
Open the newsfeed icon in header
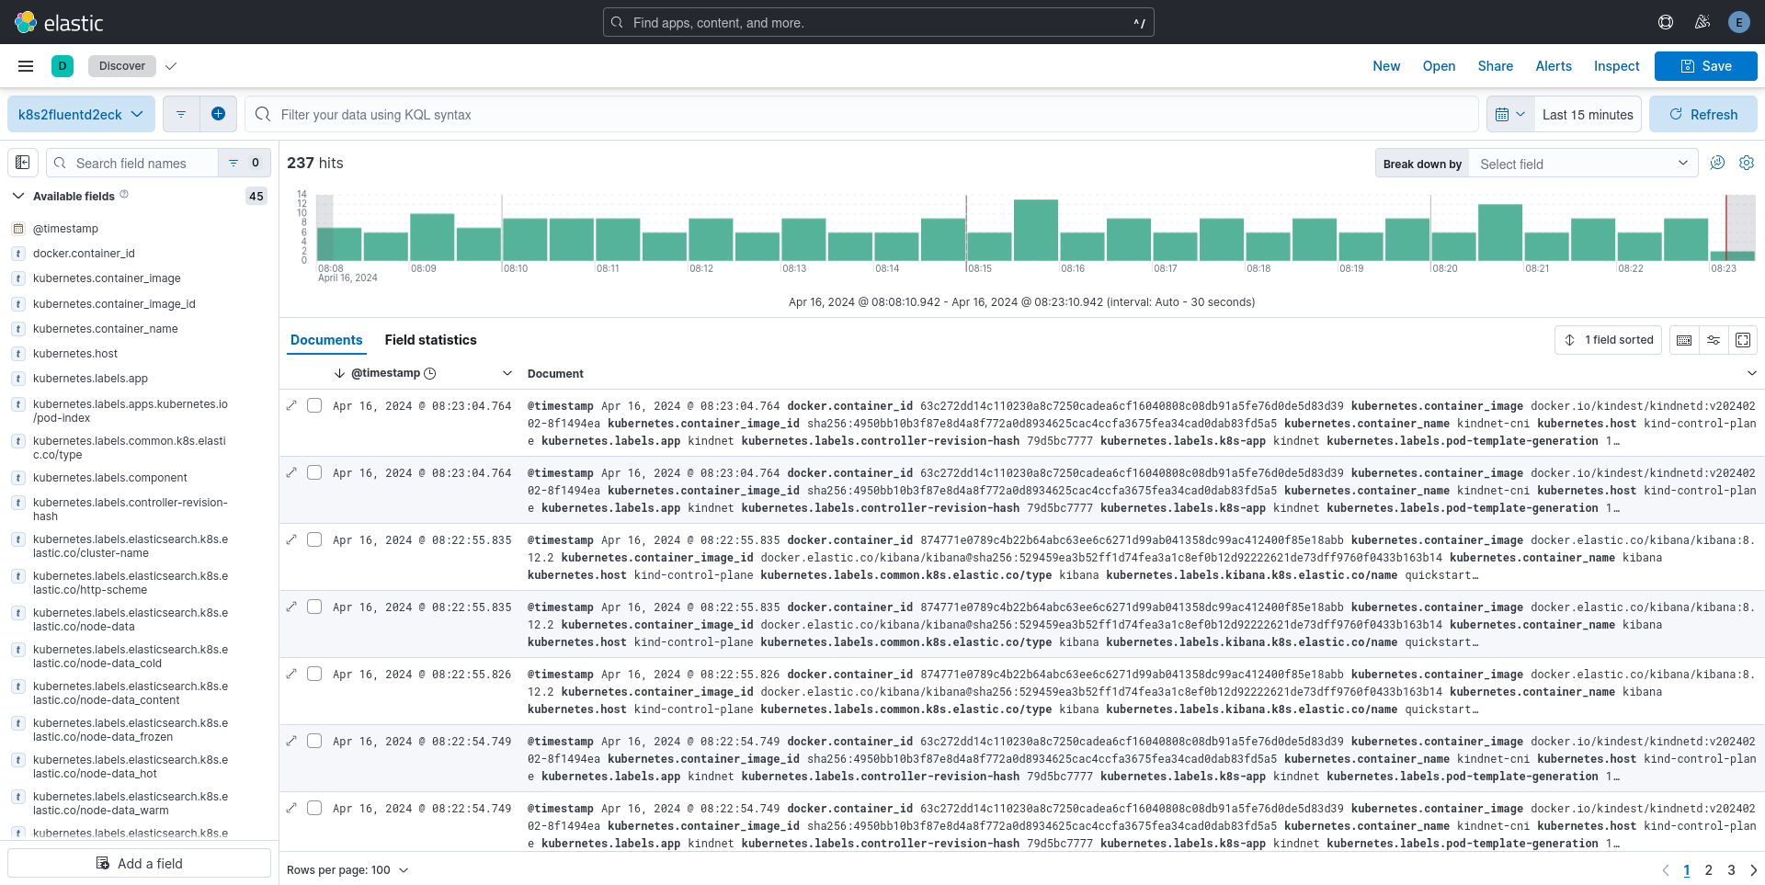pos(1702,22)
